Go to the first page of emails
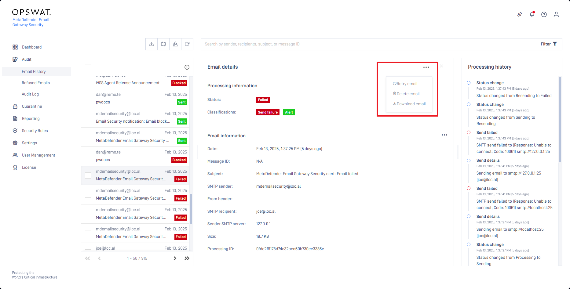This screenshot has width=570, height=289. pos(88,258)
